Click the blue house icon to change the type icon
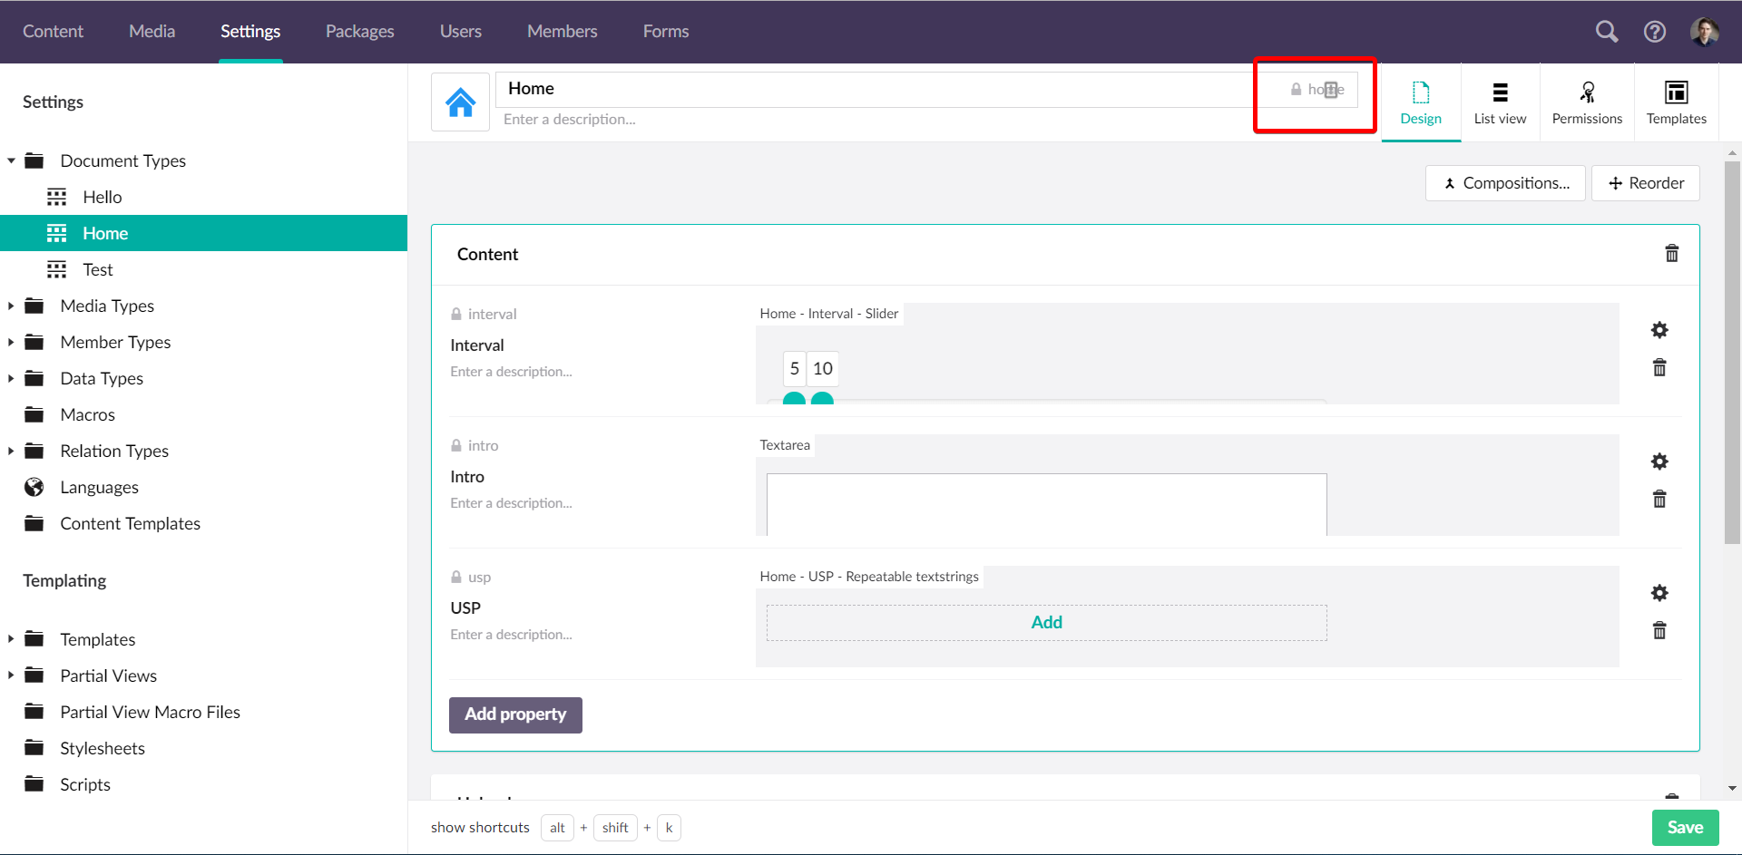This screenshot has height=855, width=1742. click(x=460, y=102)
